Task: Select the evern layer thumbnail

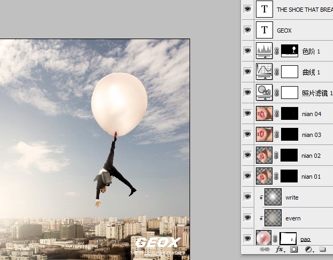Action: (273, 218)
